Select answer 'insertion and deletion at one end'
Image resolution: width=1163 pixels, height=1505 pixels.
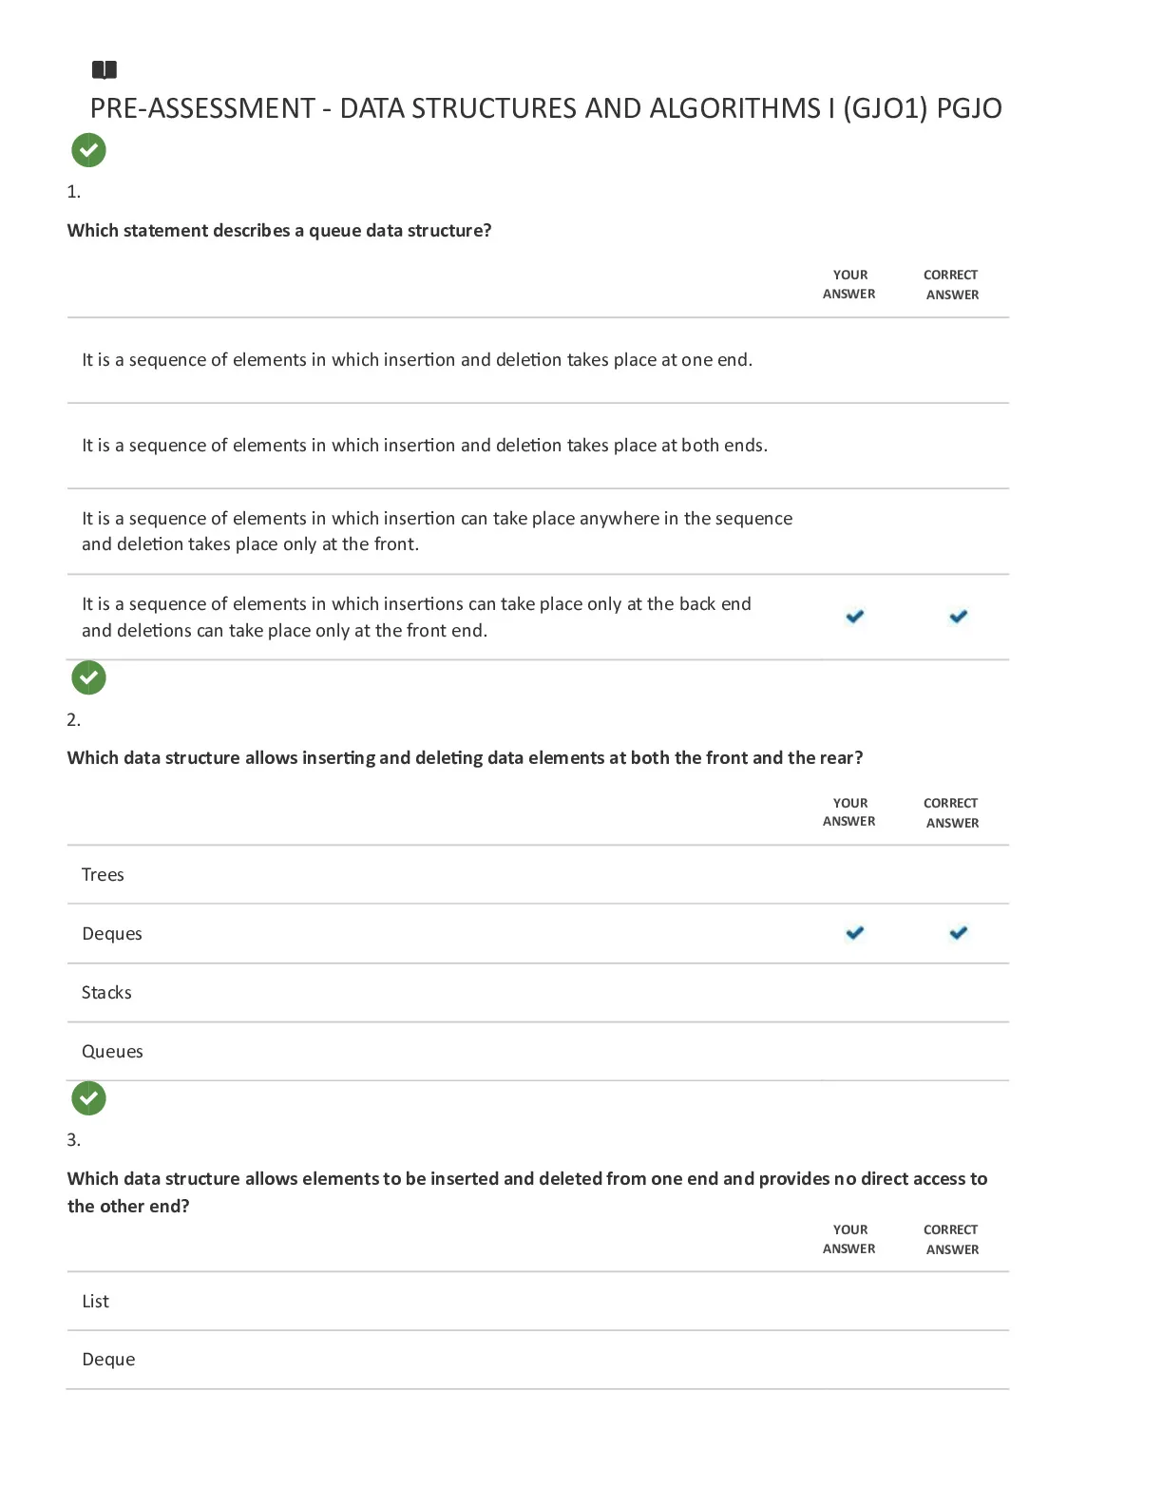(x=538, y=360)
